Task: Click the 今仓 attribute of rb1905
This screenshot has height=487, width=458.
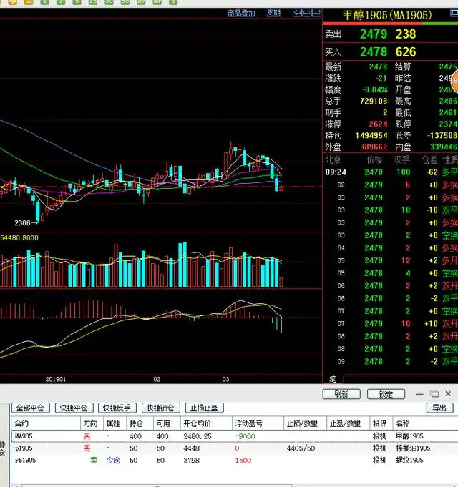Action: click(113, 461)
